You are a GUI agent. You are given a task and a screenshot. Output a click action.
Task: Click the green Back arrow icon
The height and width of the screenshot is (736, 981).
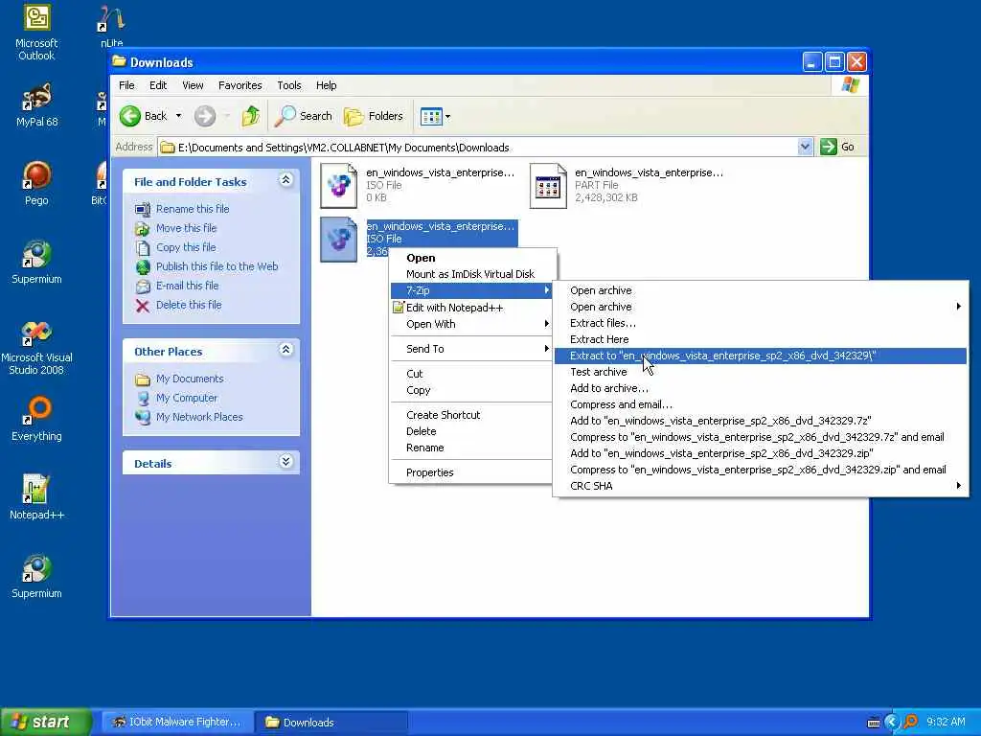(130, 116)
